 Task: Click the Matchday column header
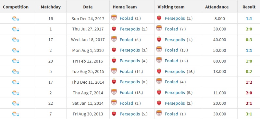coord(51,7)
